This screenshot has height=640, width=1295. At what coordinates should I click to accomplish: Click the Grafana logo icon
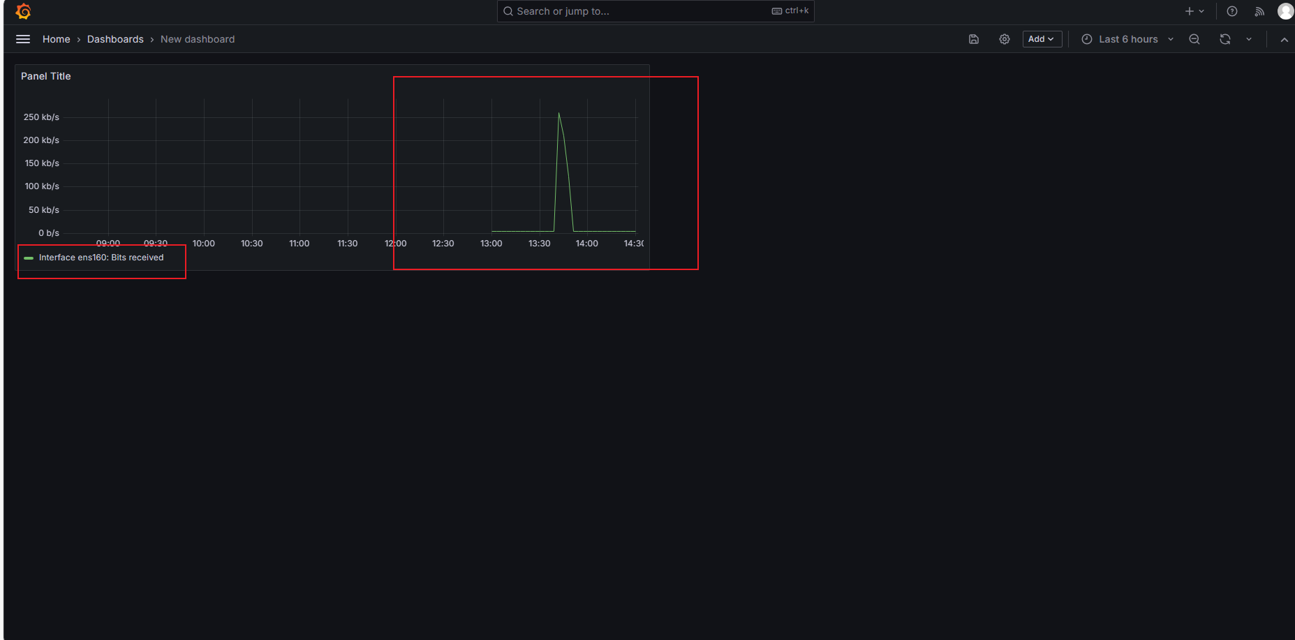(23, 11)
